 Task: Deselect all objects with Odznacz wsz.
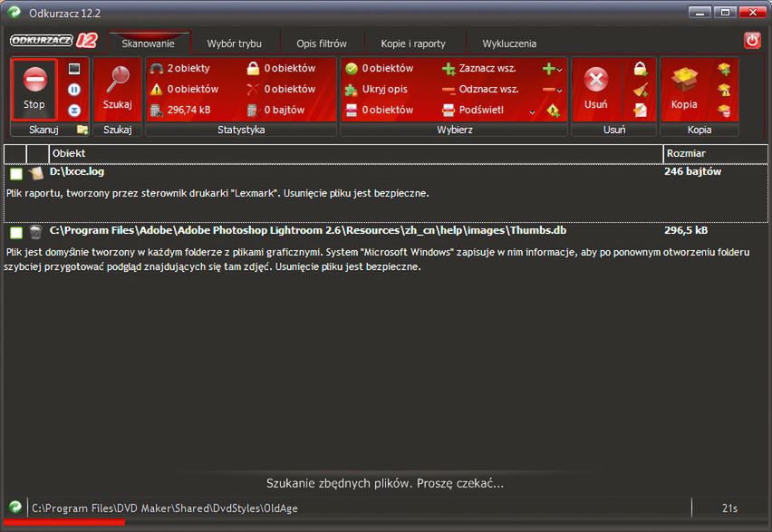pyautogui.click(x=480, y=89)
